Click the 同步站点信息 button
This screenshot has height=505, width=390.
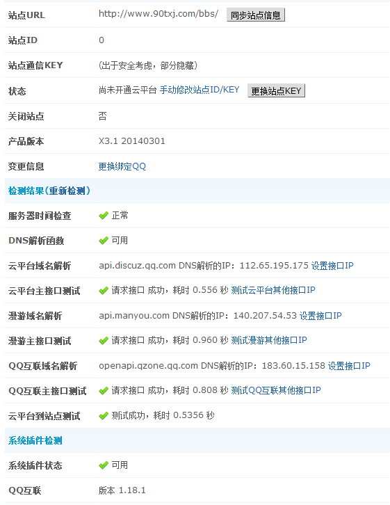[256, 15]
